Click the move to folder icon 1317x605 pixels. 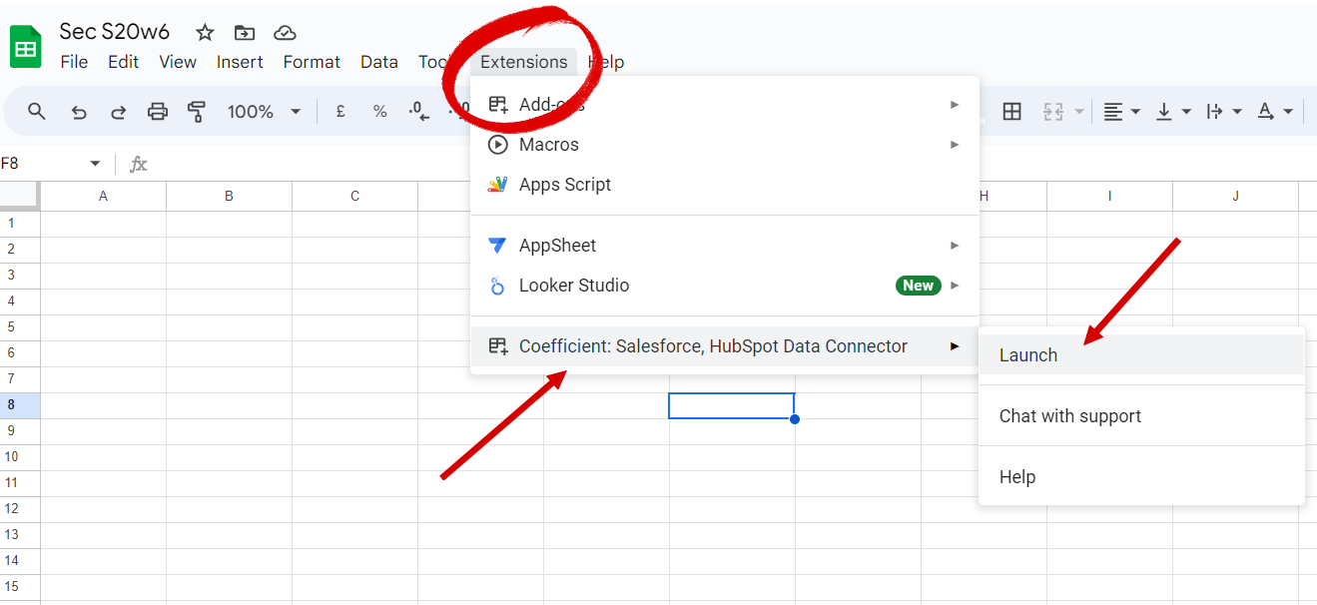point(245,33)
